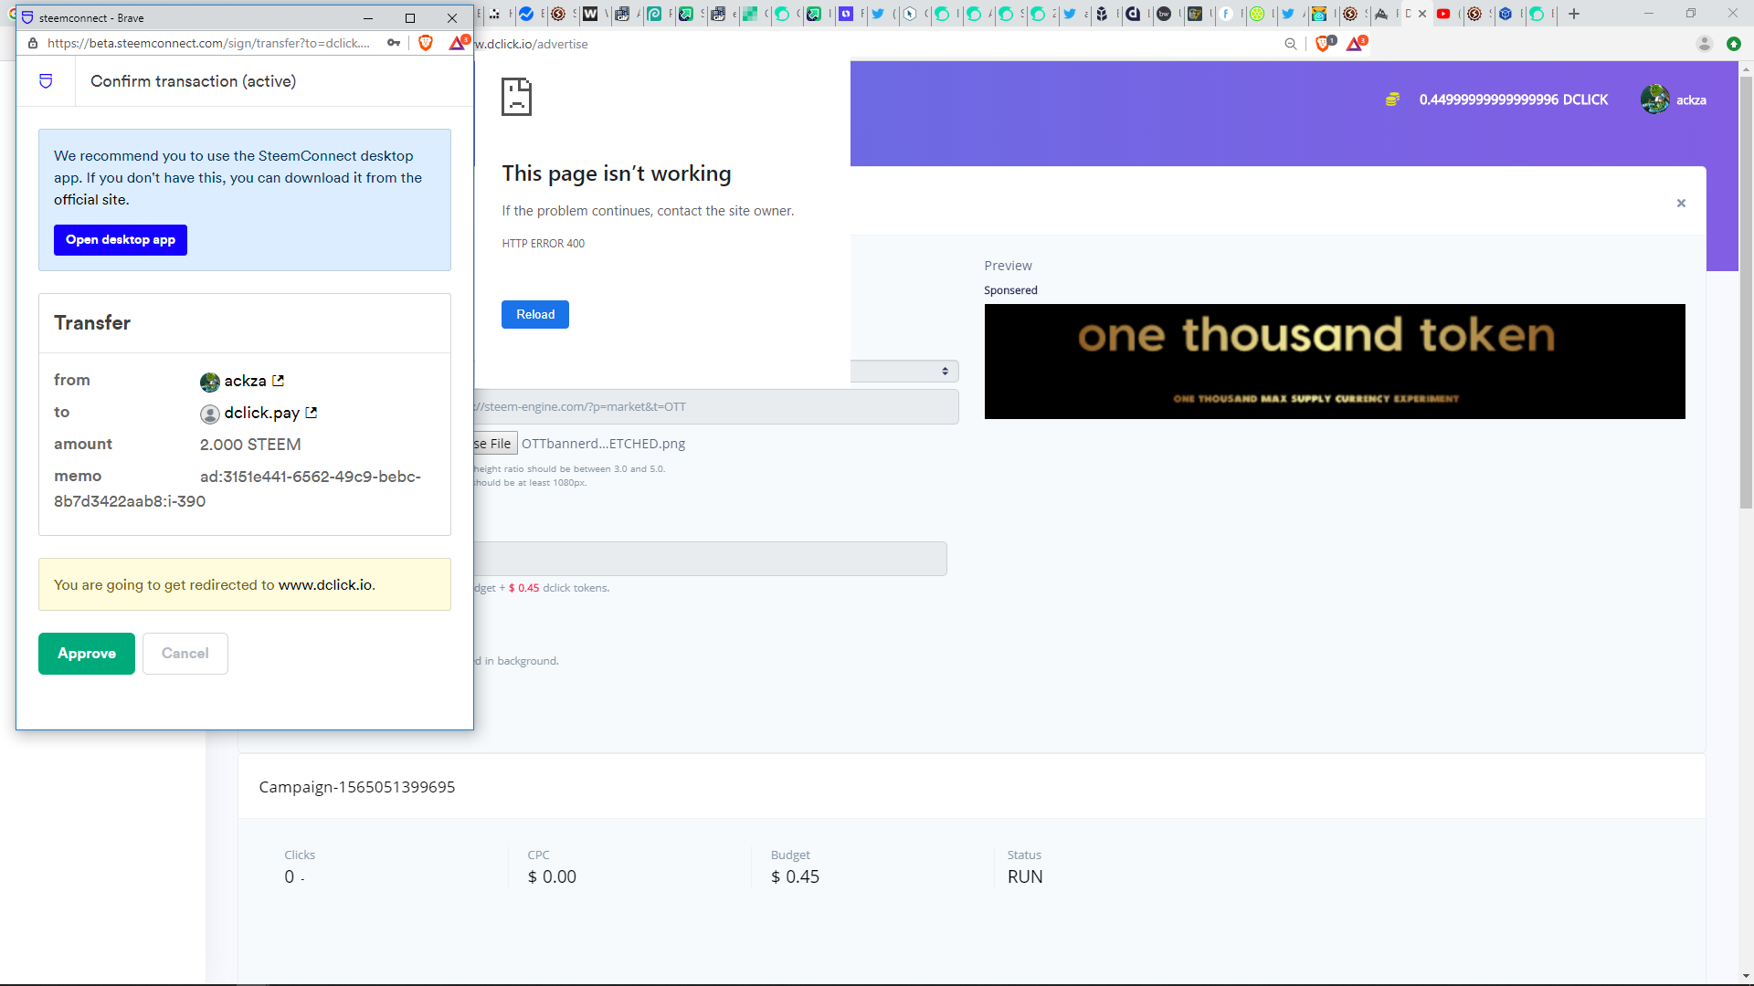Click ackza avatar in dclick header
The width and height of the screenshot is (1754, 986).
[x=1655, y=100]
